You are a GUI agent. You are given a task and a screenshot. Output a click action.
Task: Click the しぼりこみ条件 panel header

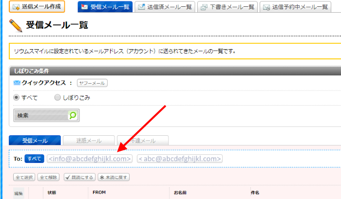[175, 71]
